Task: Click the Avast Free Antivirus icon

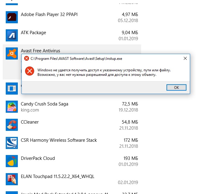Action: coord(12,53)
